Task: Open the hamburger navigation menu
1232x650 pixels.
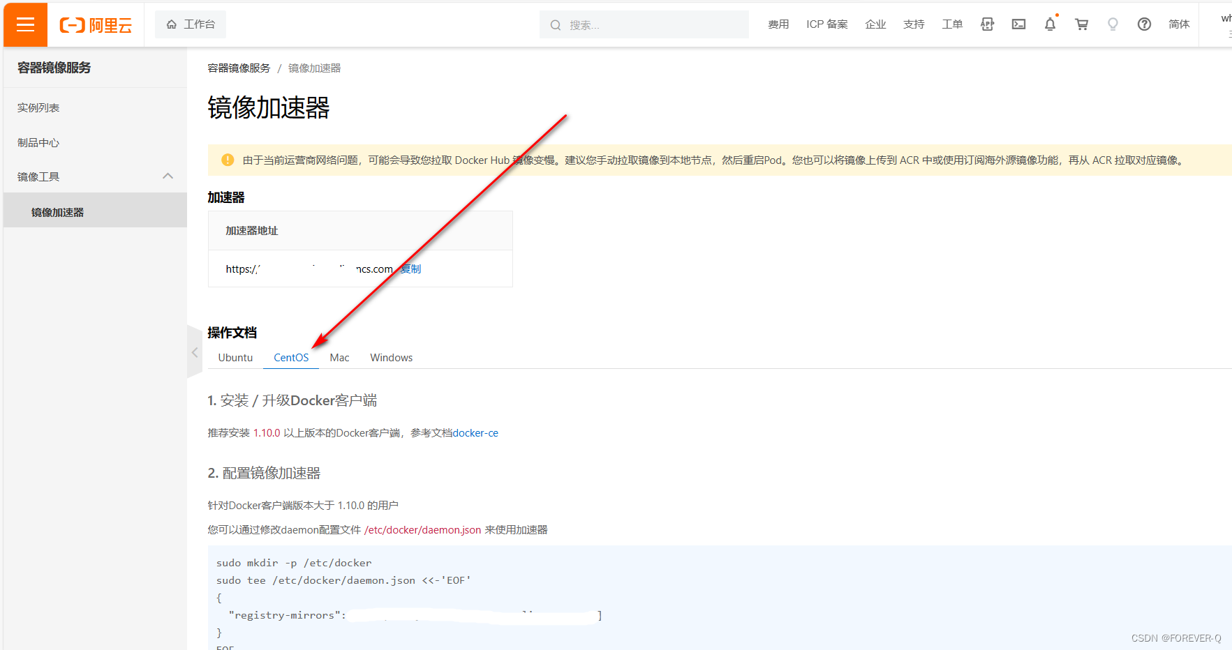Action: (x=25, y=24)
